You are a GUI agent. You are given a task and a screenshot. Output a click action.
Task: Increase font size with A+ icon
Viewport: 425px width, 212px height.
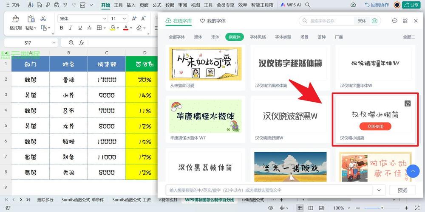point(134,19)
